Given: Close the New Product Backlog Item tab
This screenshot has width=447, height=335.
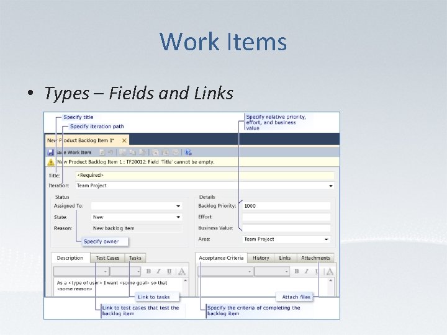Looking at the screenshot, I should tap(124, 140).
